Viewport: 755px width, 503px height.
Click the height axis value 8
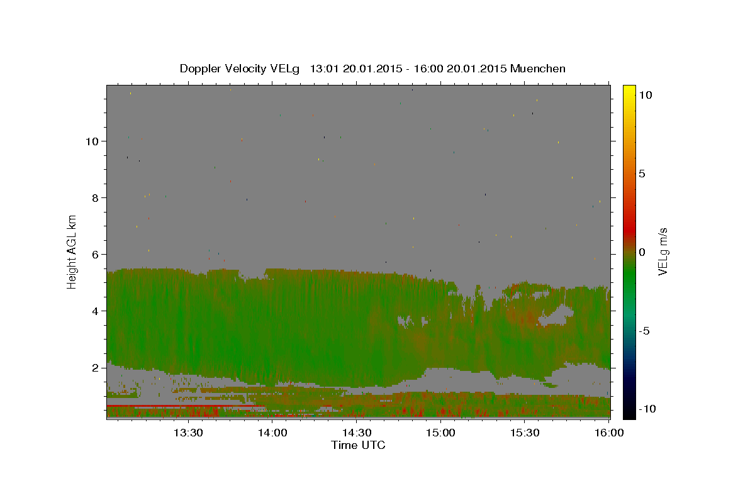[x=96, y=197]
